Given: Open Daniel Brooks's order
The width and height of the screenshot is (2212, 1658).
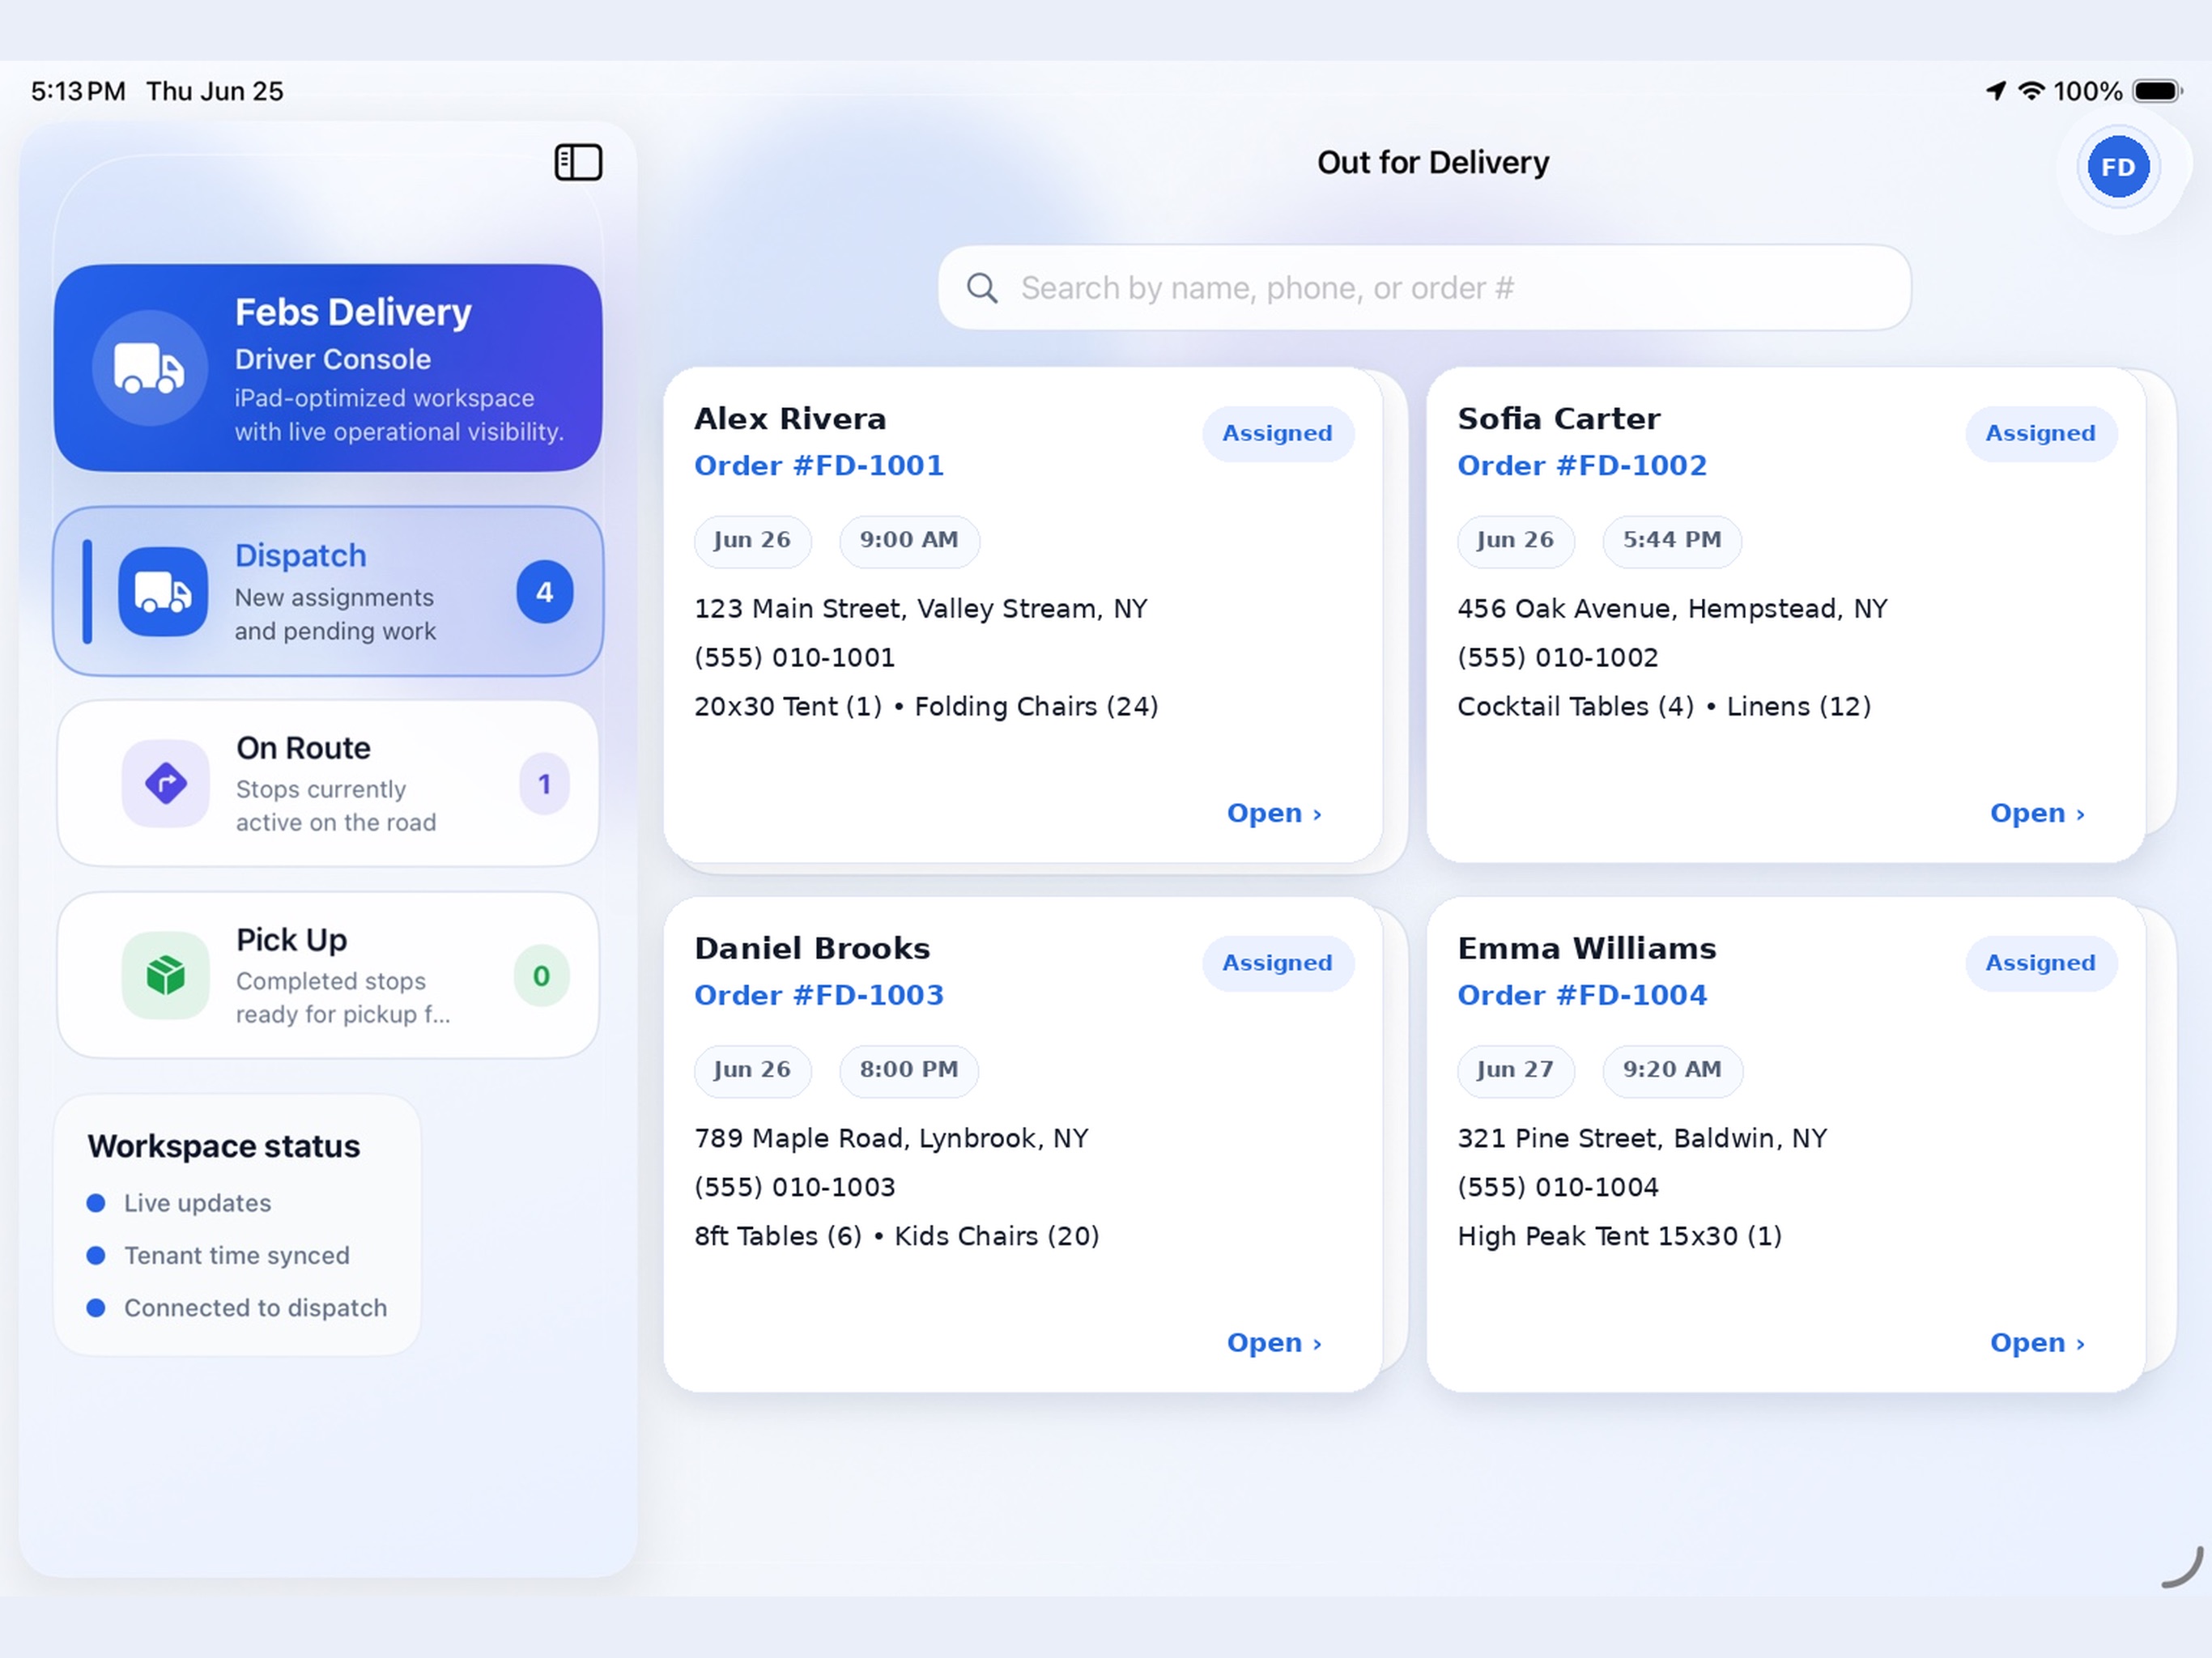Looking at the screenshot, I should (1274, 1342).
